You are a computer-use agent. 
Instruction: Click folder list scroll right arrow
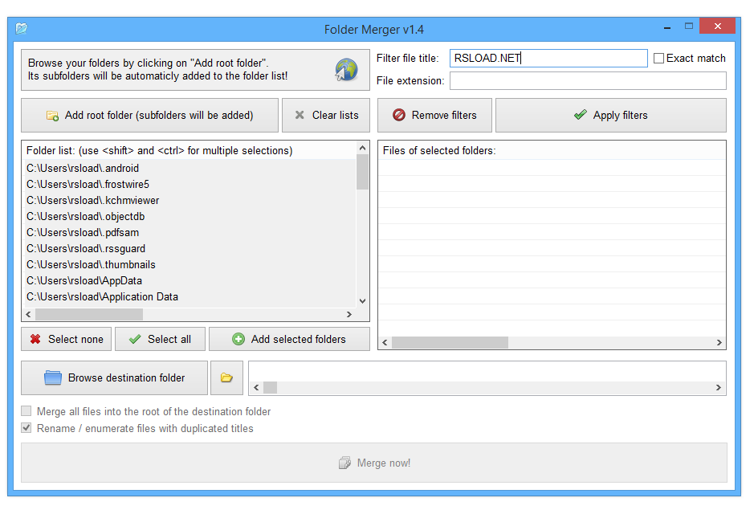pyautogui.click(x=349, y=314)
